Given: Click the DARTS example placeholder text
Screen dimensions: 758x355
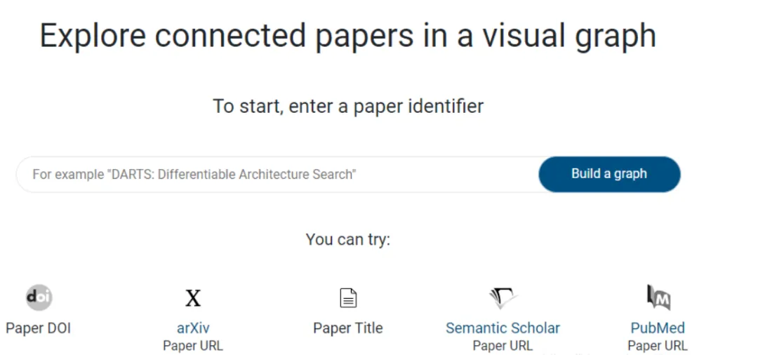Looking at the screenshot, I should point(194,174).
